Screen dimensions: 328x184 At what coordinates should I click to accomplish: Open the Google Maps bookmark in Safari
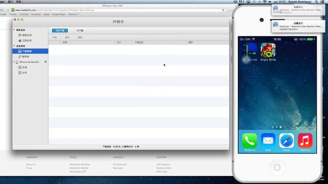(58, 14)
